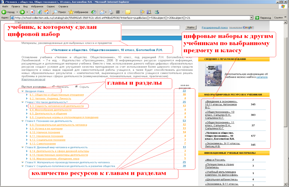The width and height of the screenshot is (289, 187).
Task: Click the textbook cover thumbnail
Action: click(214, 75)
